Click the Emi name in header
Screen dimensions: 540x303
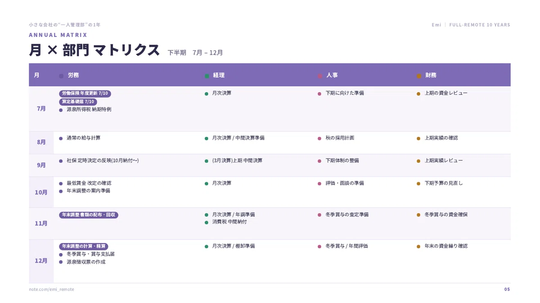tap(436, 25)
